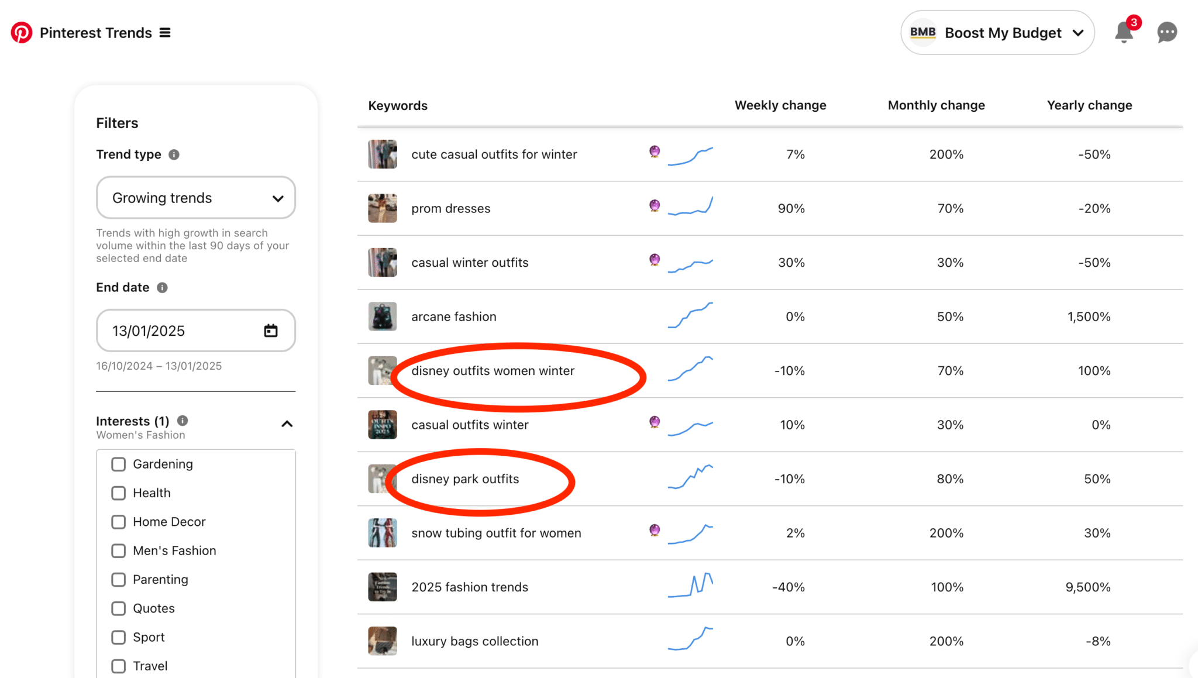Viewport: 1198px width, 678px height.
Task: Open the casual outfits winter keyword
Action: point(470,425)
